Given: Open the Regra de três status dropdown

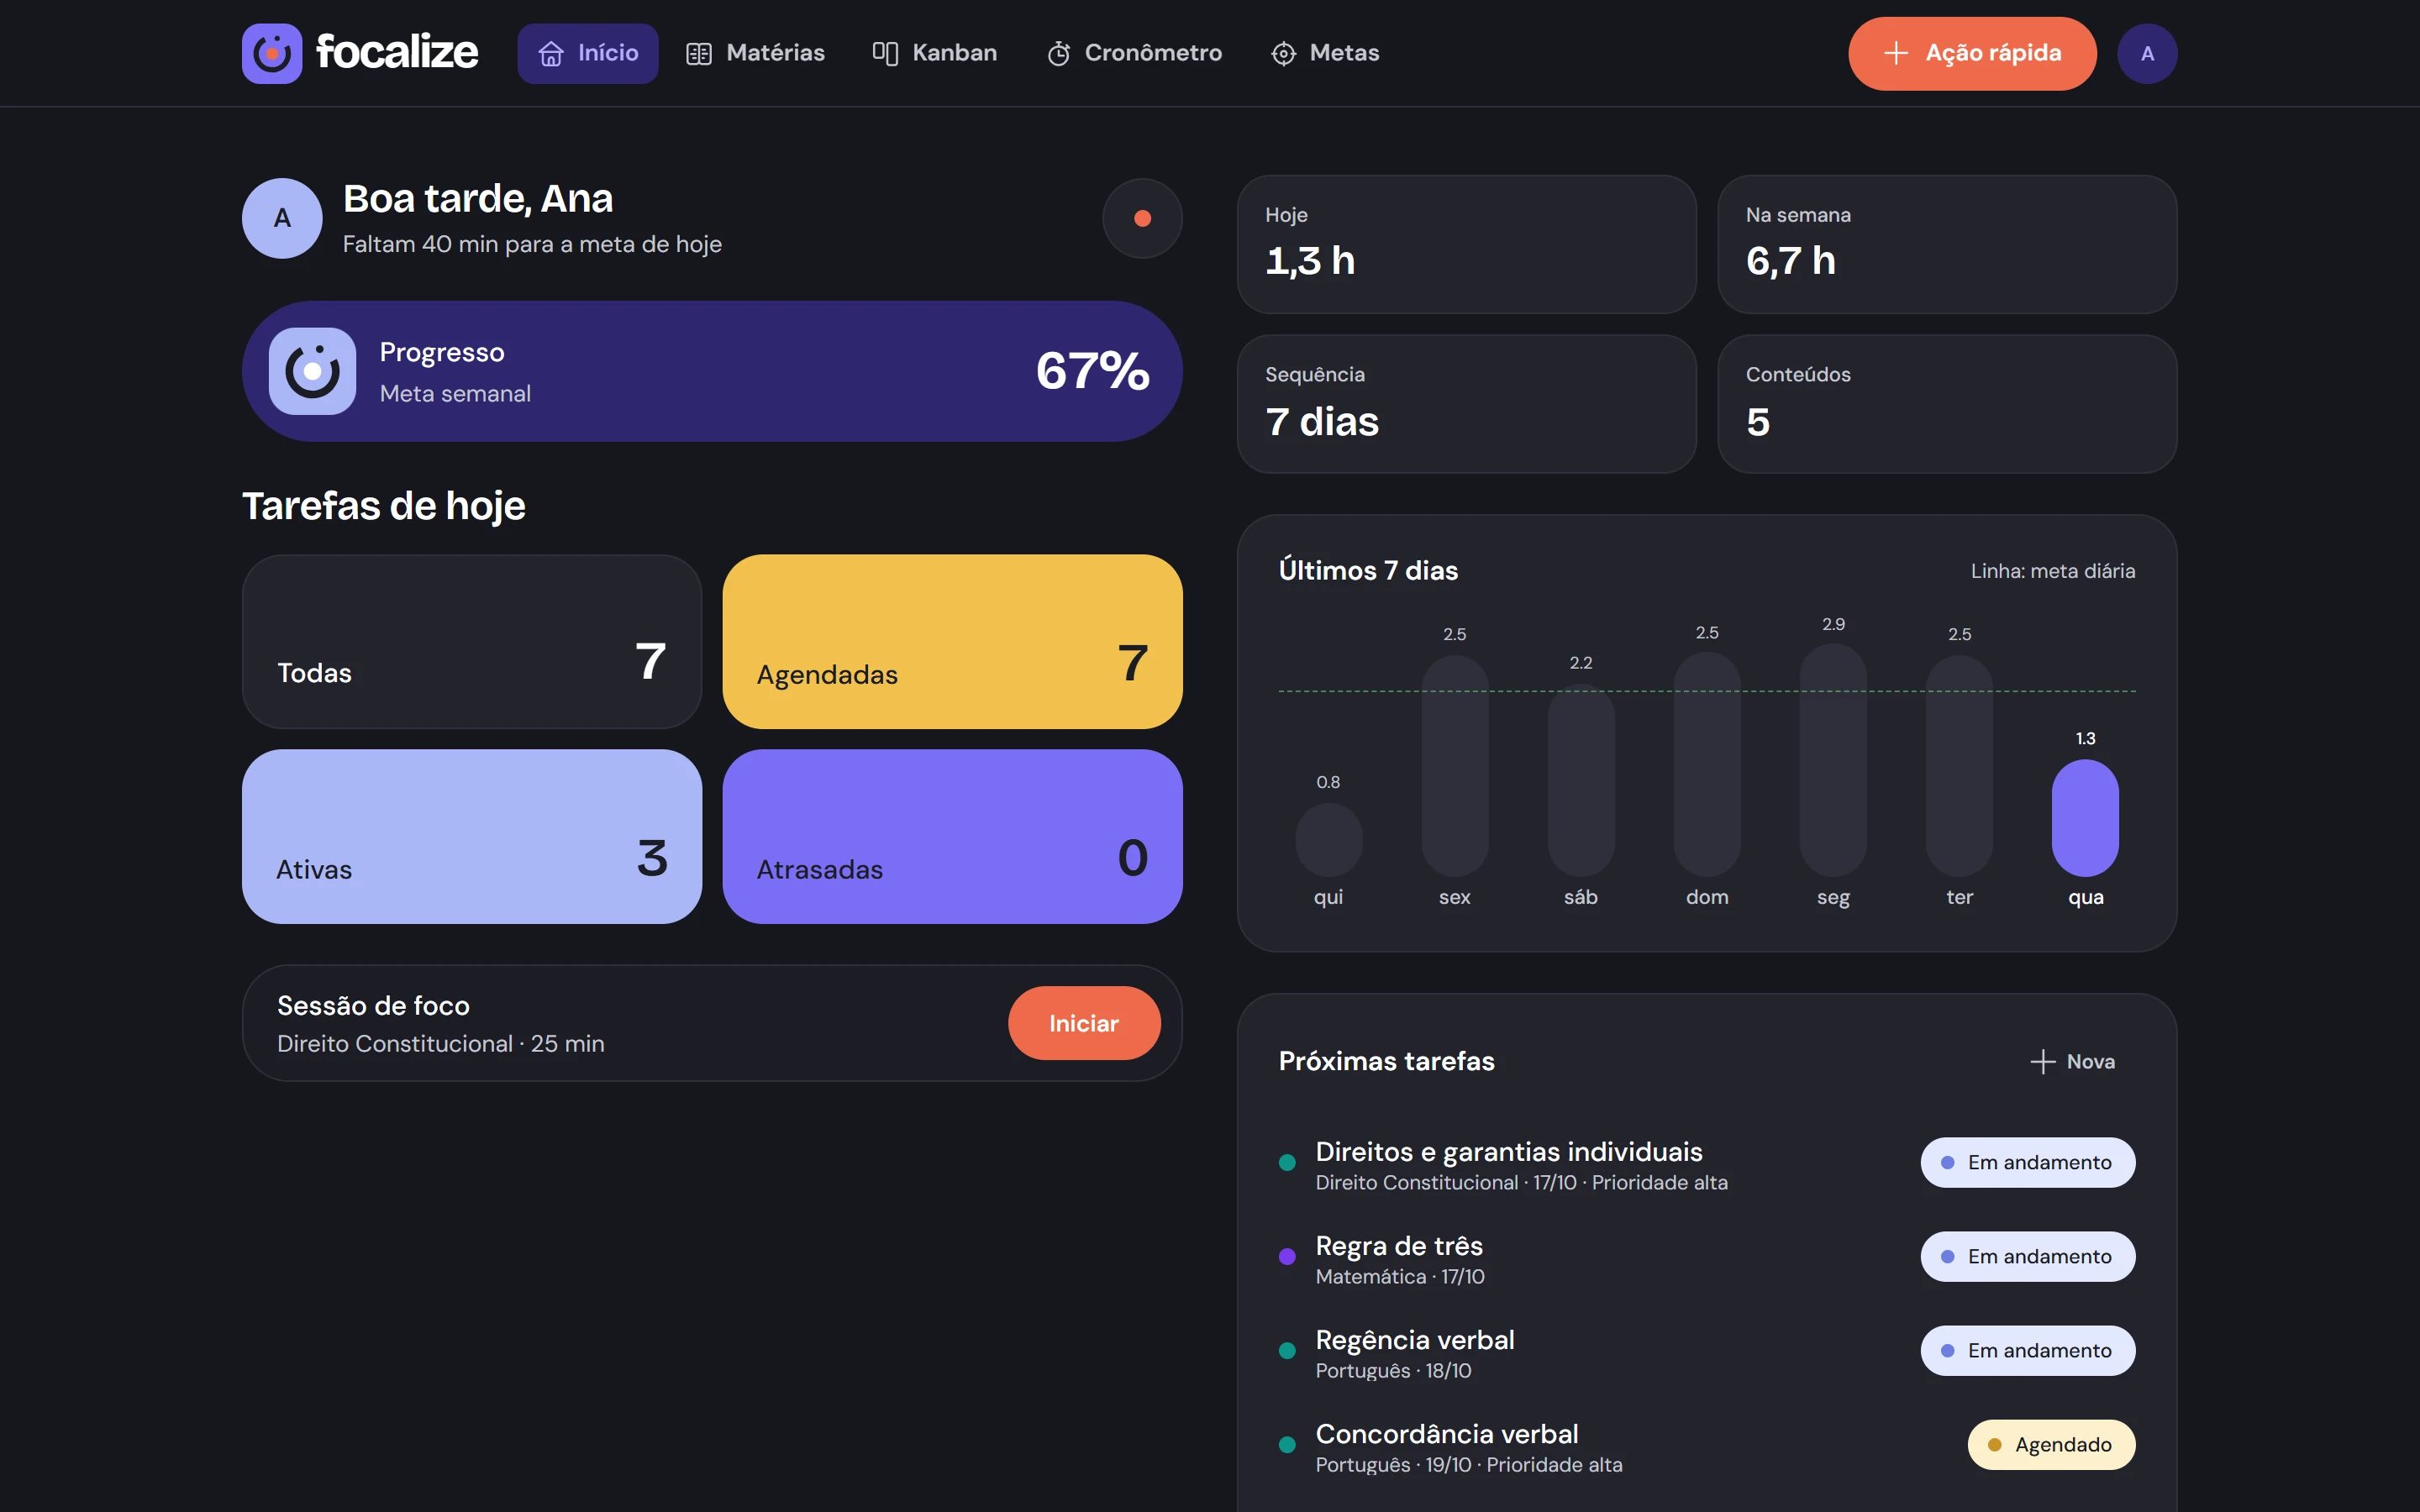Looking at the screenshot, I should point(2027,1256).
